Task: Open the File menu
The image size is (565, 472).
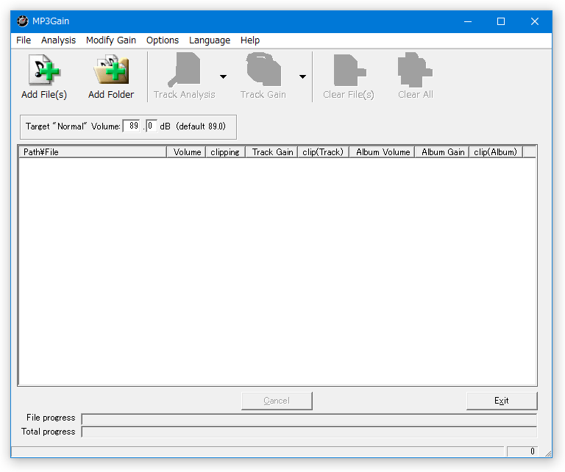Action: 24,40
